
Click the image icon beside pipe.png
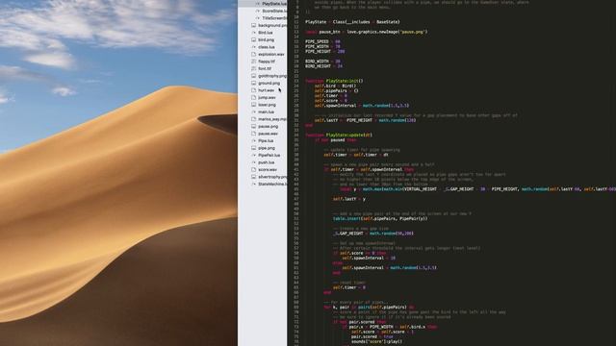click(254, 148)
